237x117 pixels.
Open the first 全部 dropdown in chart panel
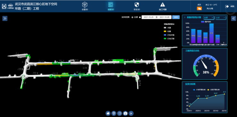pyautogui.click(x=208, y=18)
